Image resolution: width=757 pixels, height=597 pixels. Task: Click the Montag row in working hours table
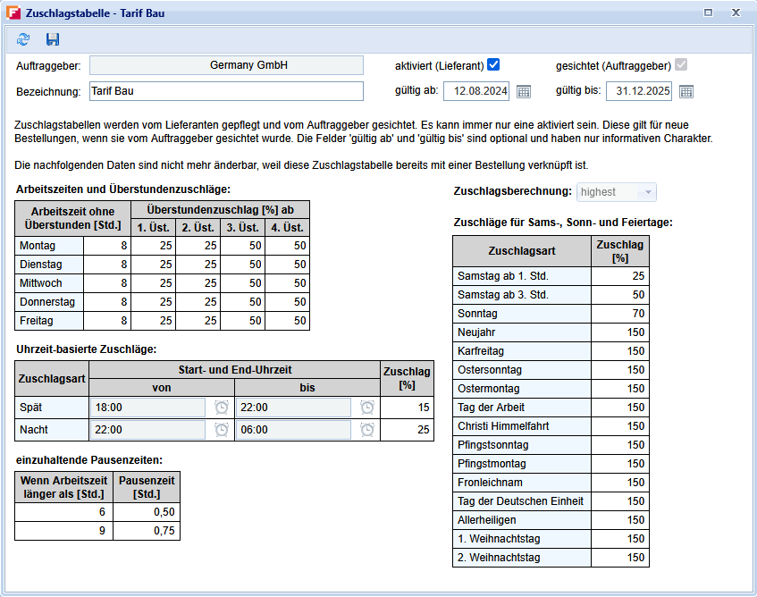tap(50, 246)
